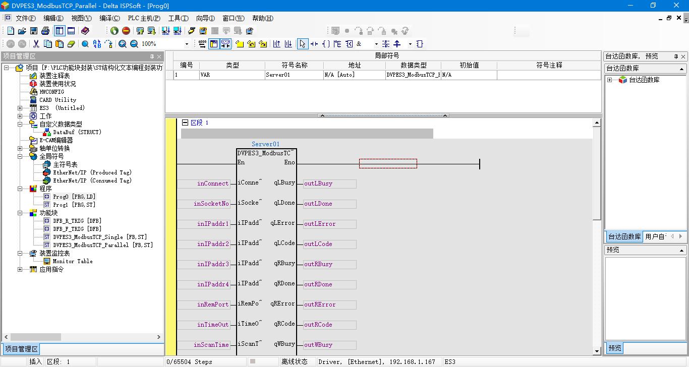The height and width of the screenshot is (367, 689).
Task: Click the red stop PLC icon
Action: tap(126, 31)
